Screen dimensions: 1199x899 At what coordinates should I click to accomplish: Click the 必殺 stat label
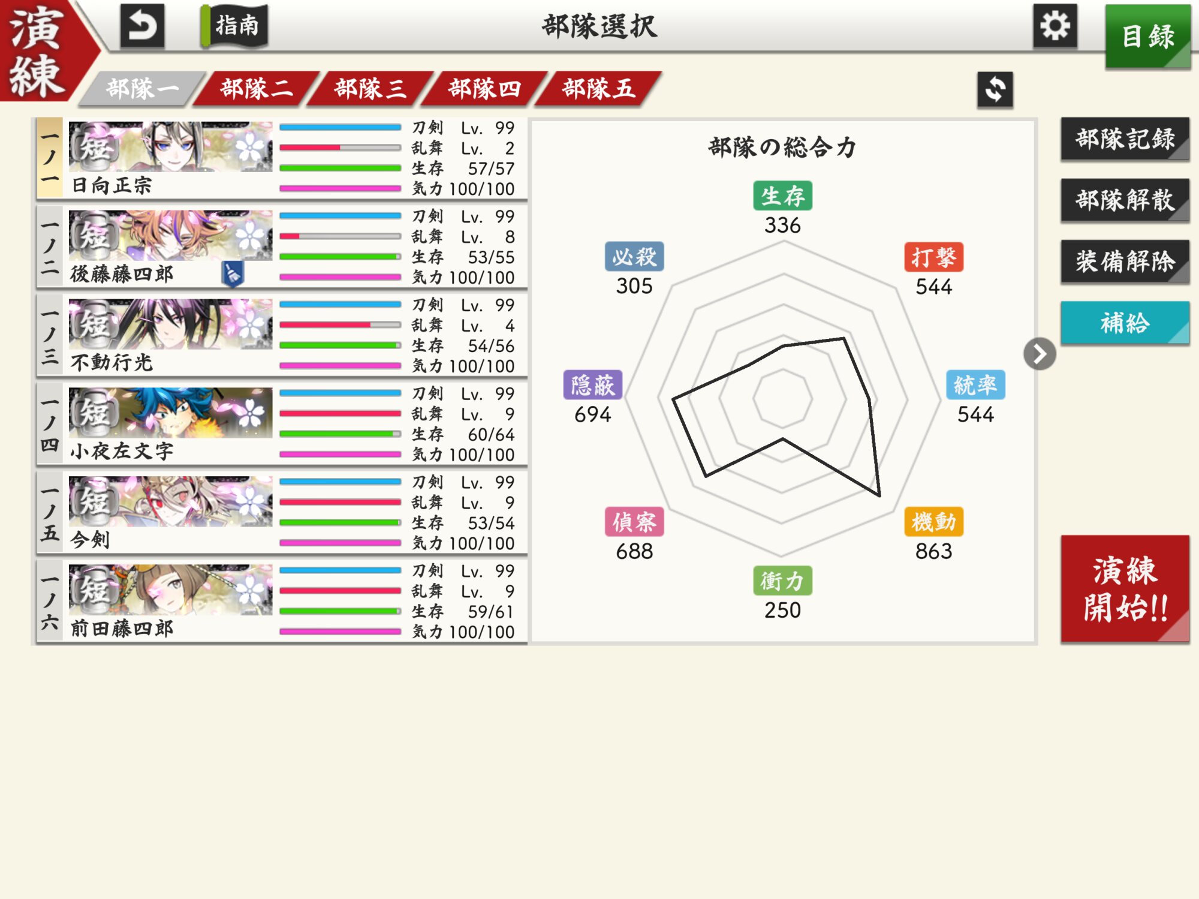tap(634, 257)
